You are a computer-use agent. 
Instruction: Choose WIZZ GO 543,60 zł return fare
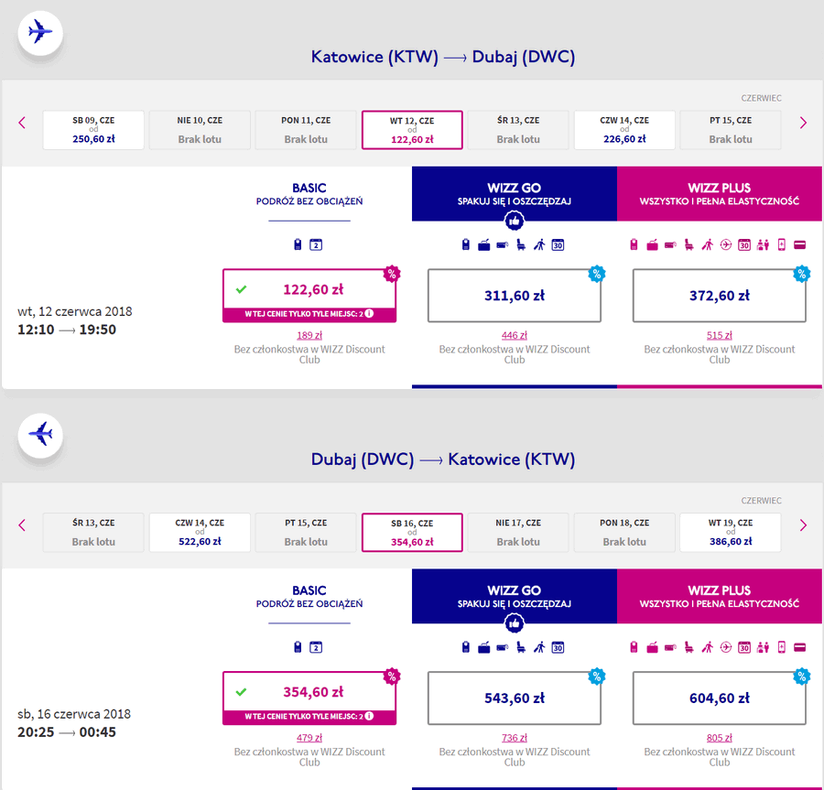click(515, 698)
